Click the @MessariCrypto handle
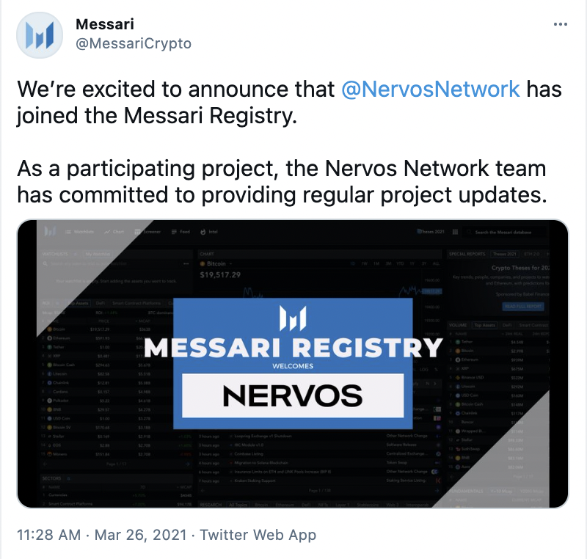The height and width of the screenshot is (559, 587). click(x=134, y=43)
